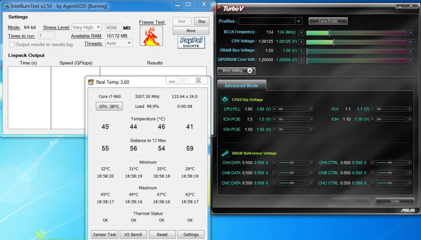Collapse the More Setting expander
Screen dimensions: 421x240
coord(236,71)
